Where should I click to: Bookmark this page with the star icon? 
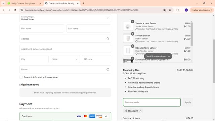click(x=170, y=10)
